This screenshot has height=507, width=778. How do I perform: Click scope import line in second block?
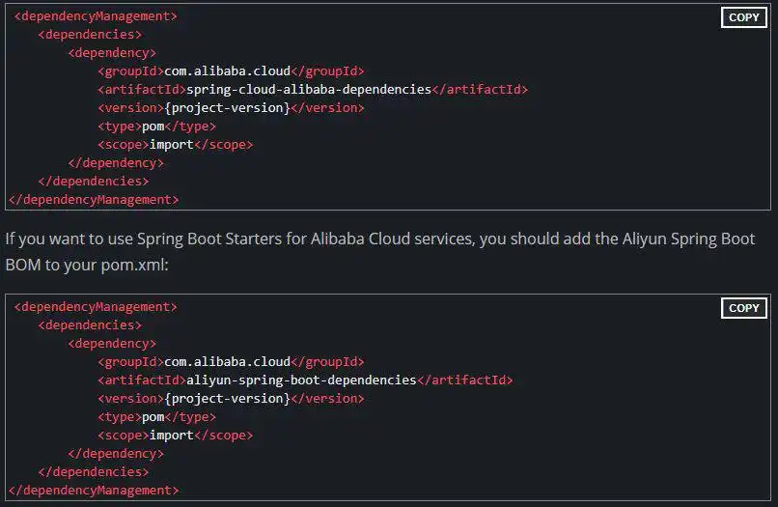pos(175,436)
